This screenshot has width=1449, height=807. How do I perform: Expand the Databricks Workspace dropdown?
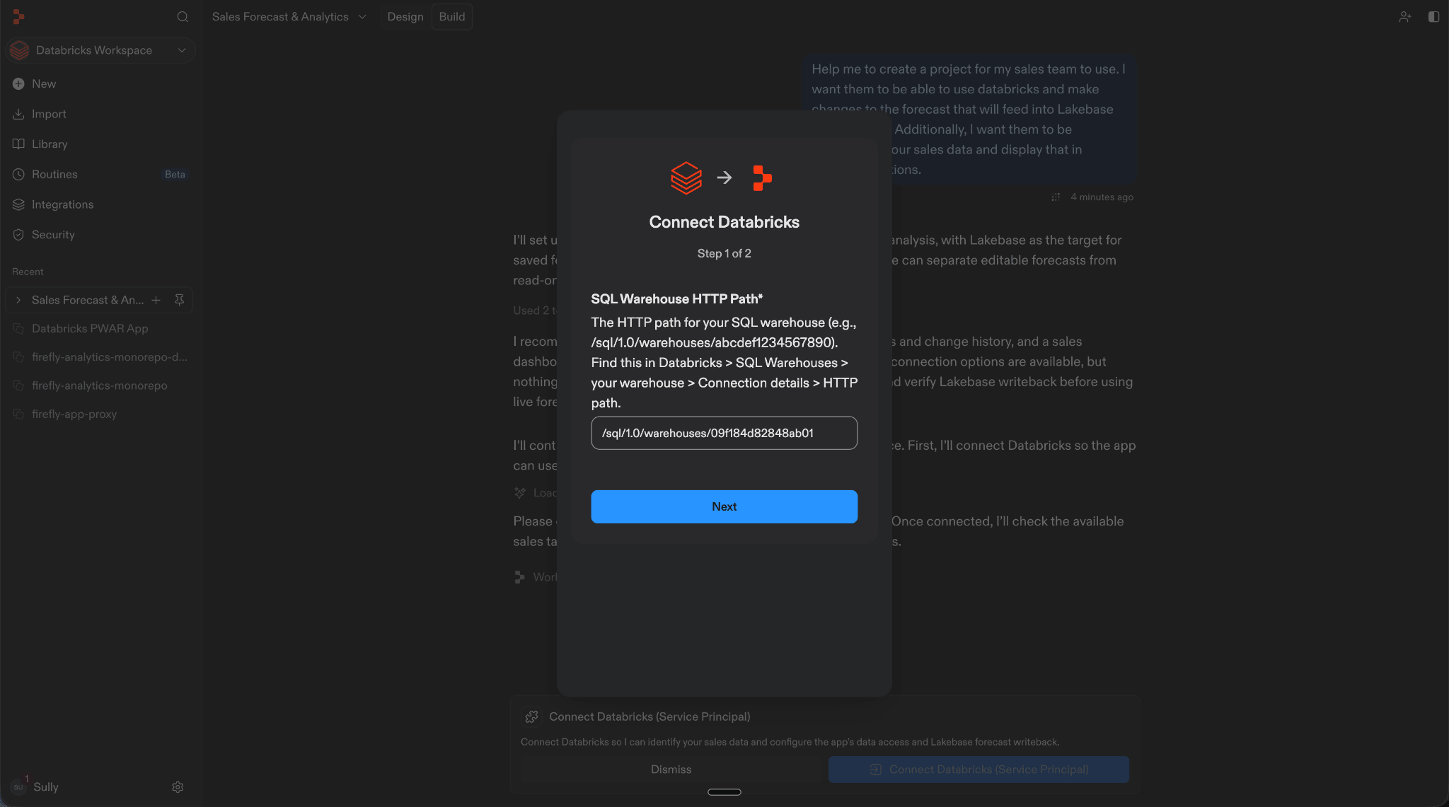click(x=100, y=50)
